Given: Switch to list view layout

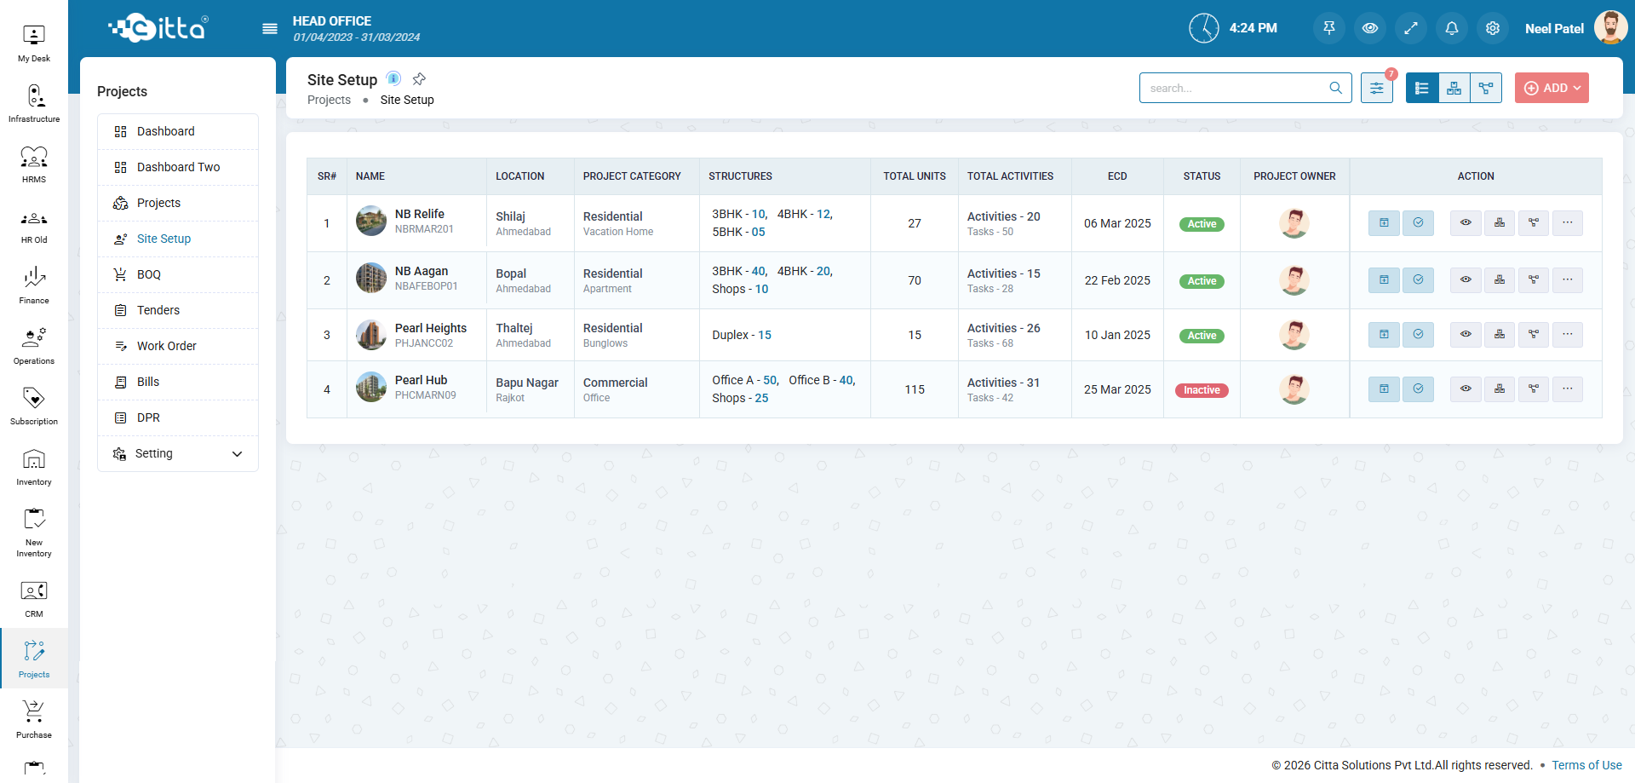Looking at the screenshot, I should 1422,88.
